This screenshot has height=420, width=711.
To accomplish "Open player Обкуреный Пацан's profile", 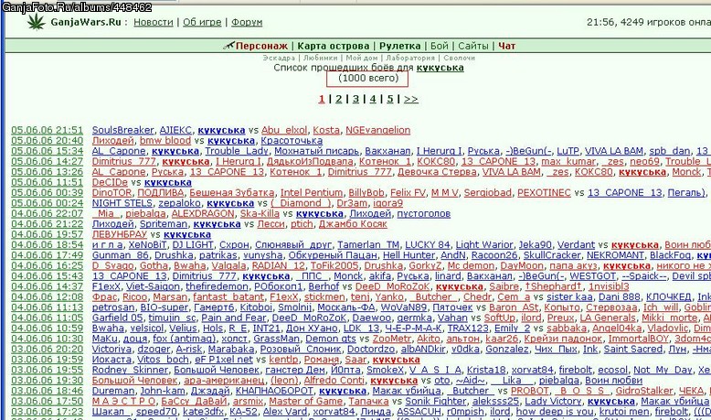I will click(x=333, y=255).
